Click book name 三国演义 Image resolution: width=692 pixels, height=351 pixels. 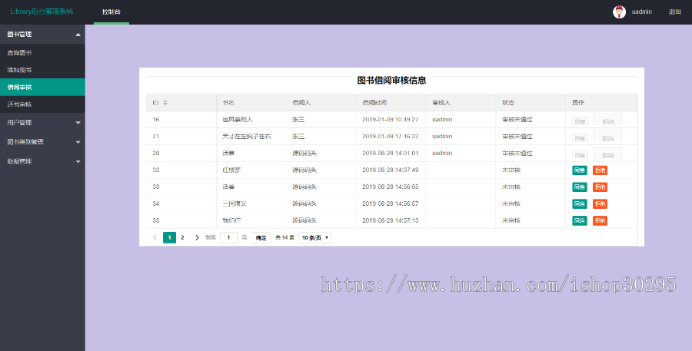[235, 204]
